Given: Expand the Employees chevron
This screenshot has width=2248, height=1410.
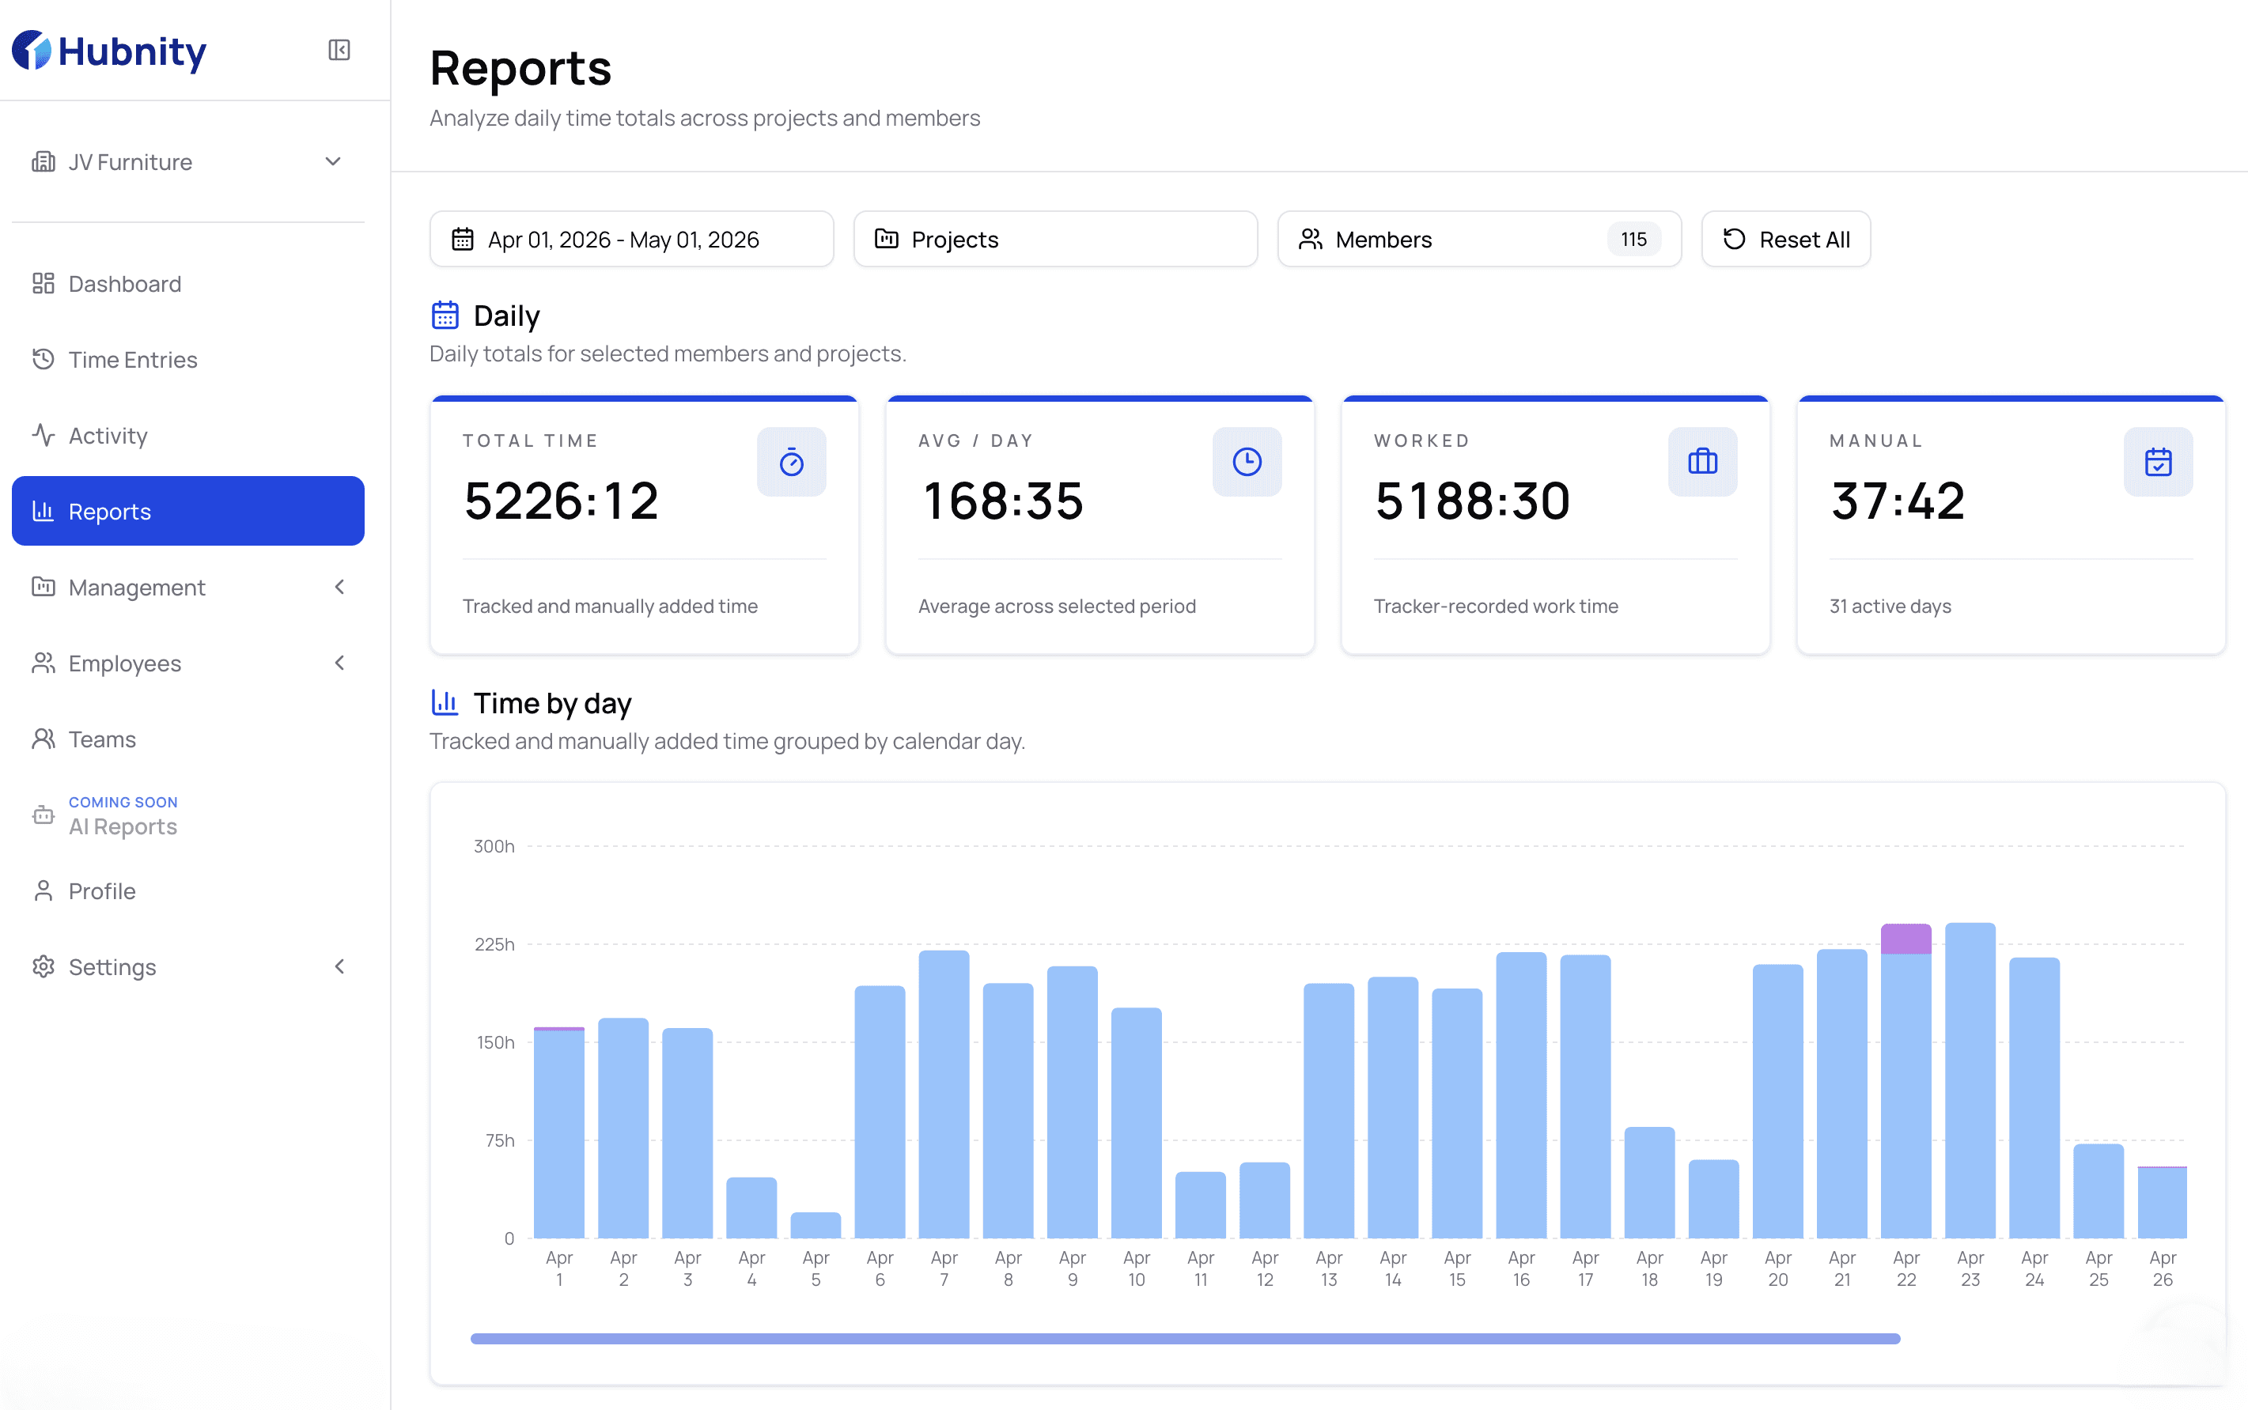Looking at the screenshot, I should 339,663.
